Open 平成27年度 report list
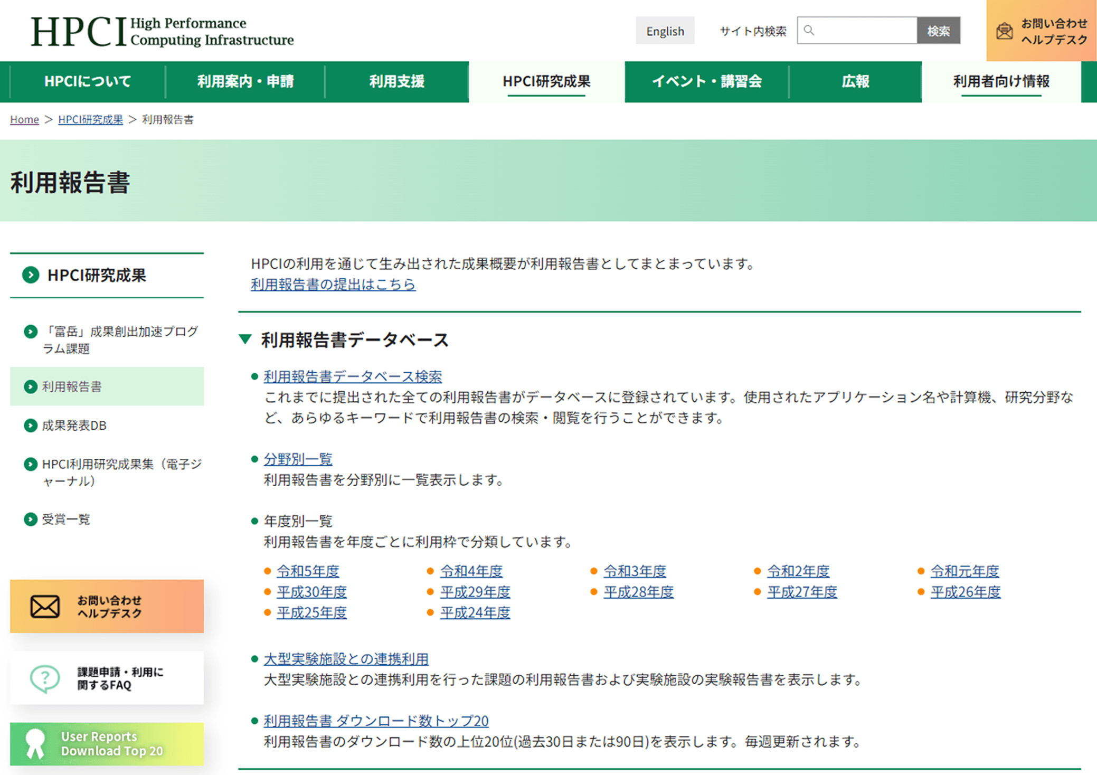 (x=802, y=592)
